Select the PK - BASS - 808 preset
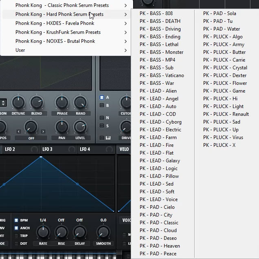 [156, 13]
